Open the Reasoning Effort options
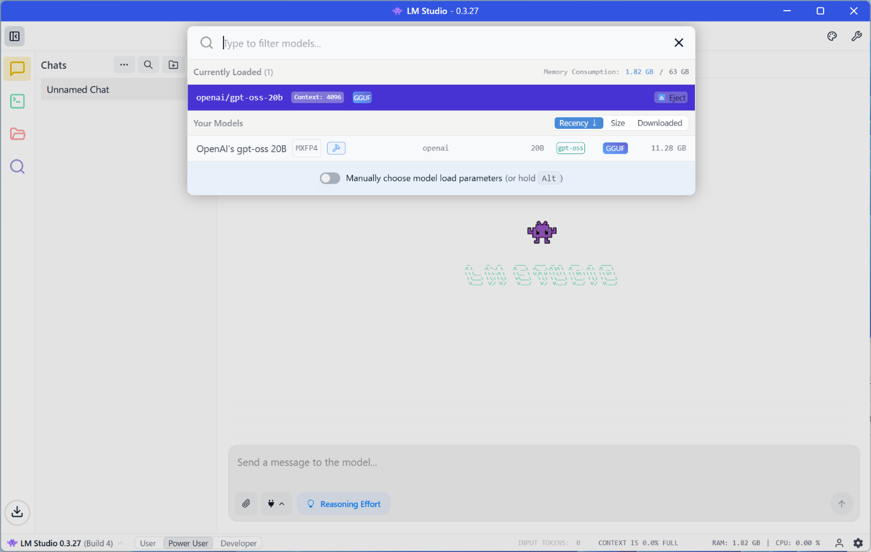This screenshot has height=552, width=871. tap(344, 504)
